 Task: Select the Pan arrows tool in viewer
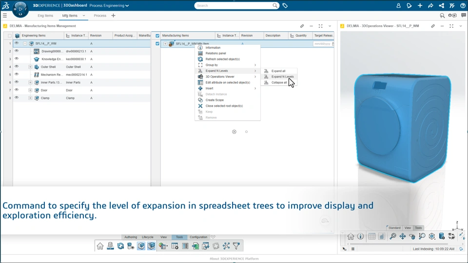[403, 237]
